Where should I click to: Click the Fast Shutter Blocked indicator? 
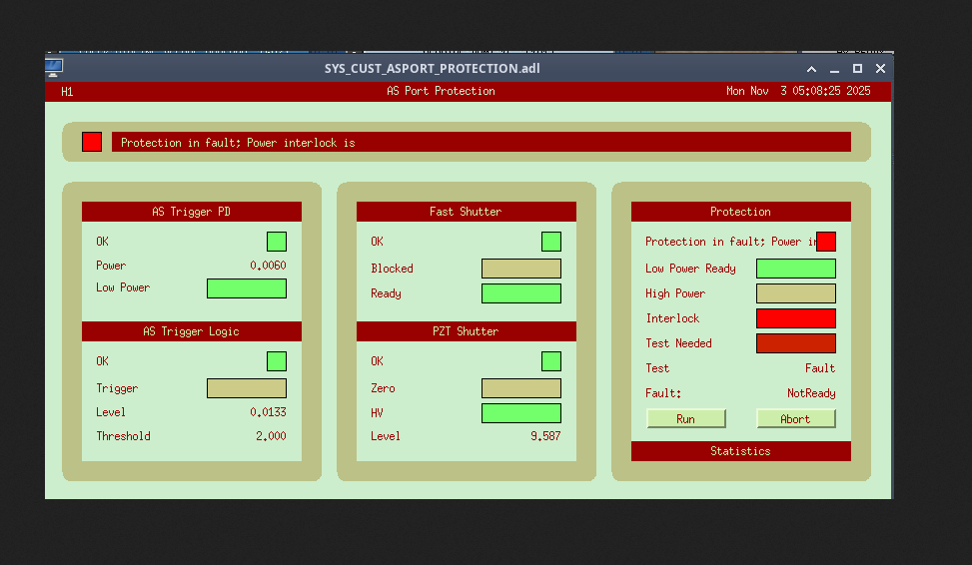[520, 269]
